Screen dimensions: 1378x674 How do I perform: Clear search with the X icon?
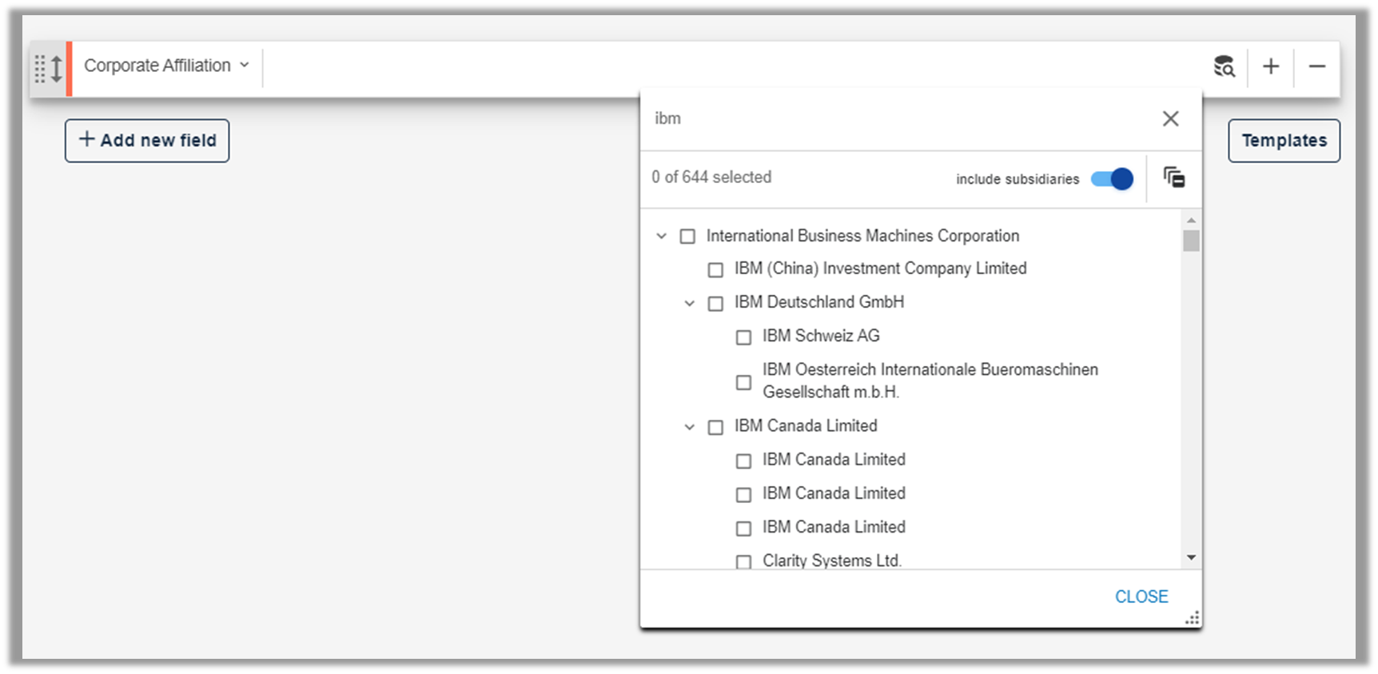(1171, 118)
